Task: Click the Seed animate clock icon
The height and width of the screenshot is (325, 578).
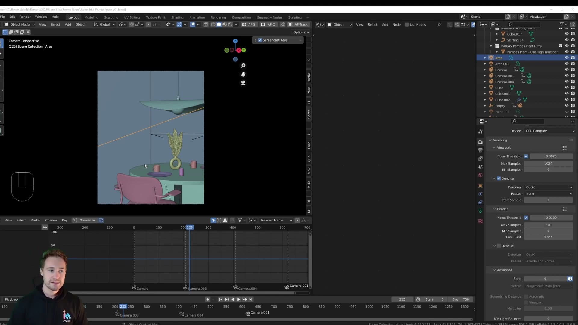Action: [x=570, y=279]
